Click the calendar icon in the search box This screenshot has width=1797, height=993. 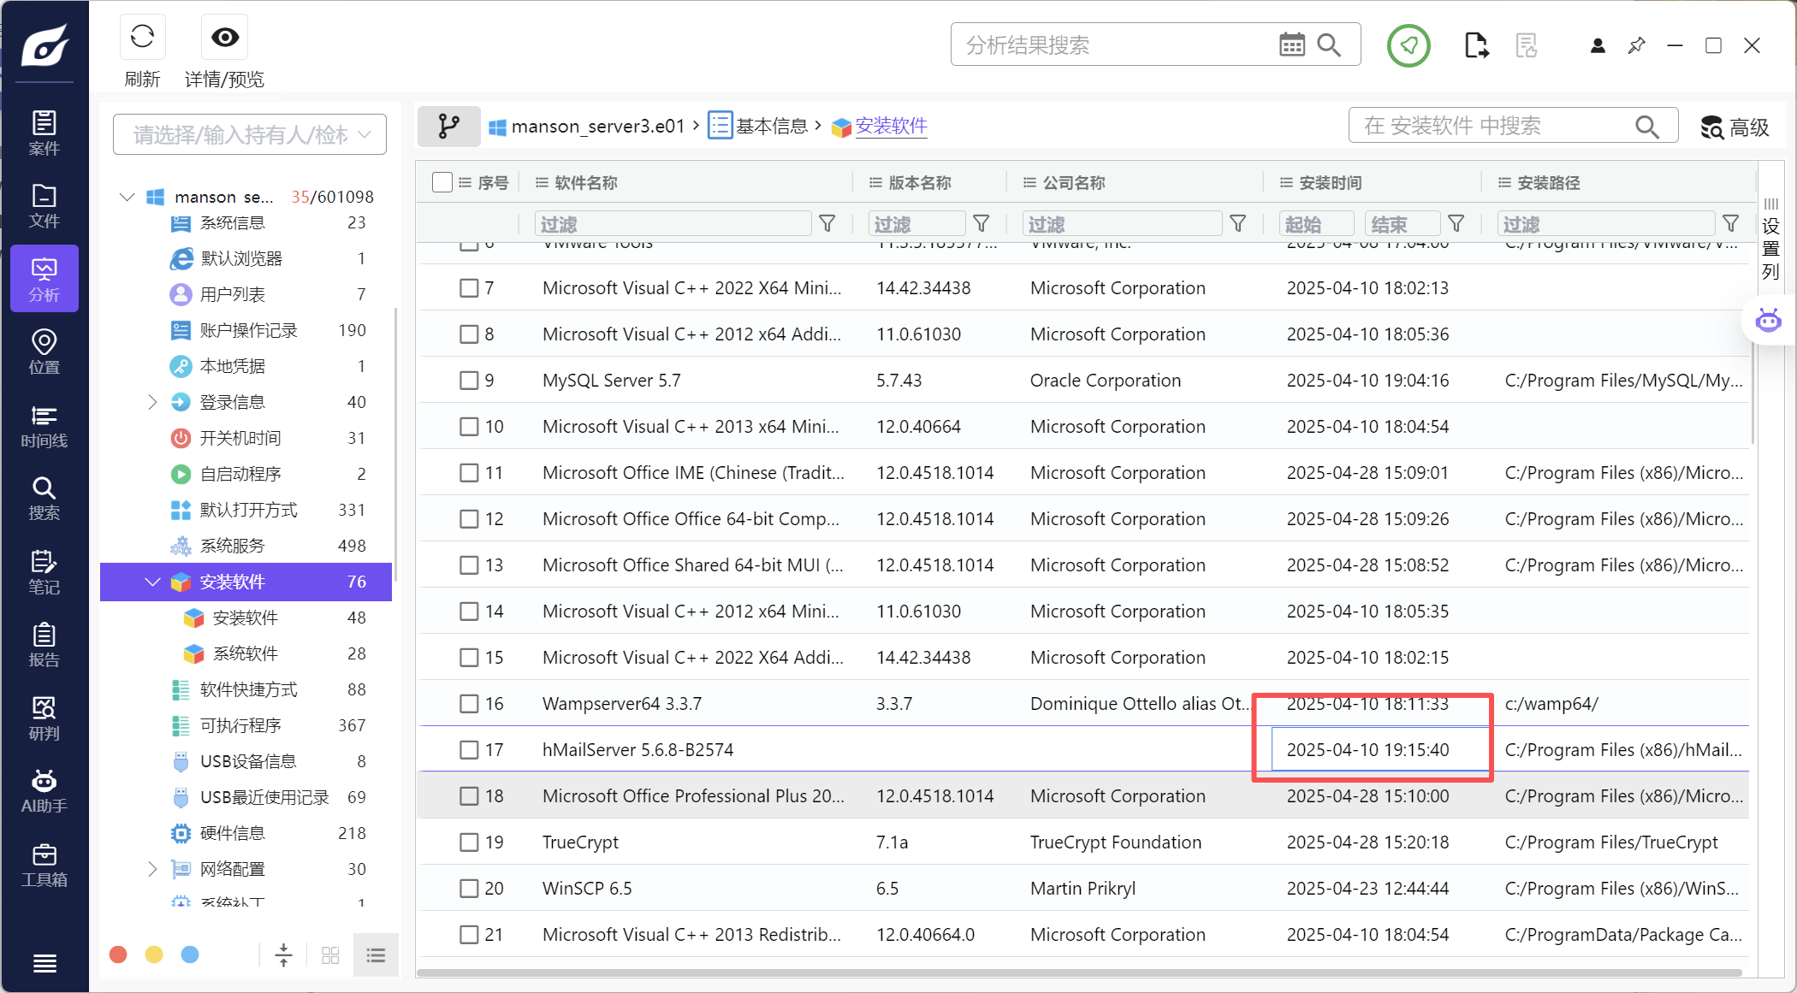(x=1291, y=44)
